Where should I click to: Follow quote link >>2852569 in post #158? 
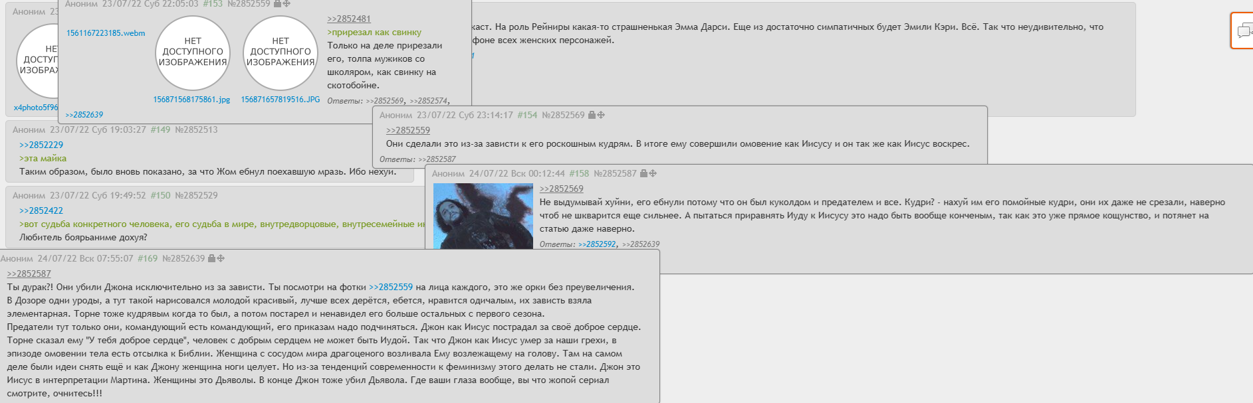pyautogui.click(x=562, y=189)
